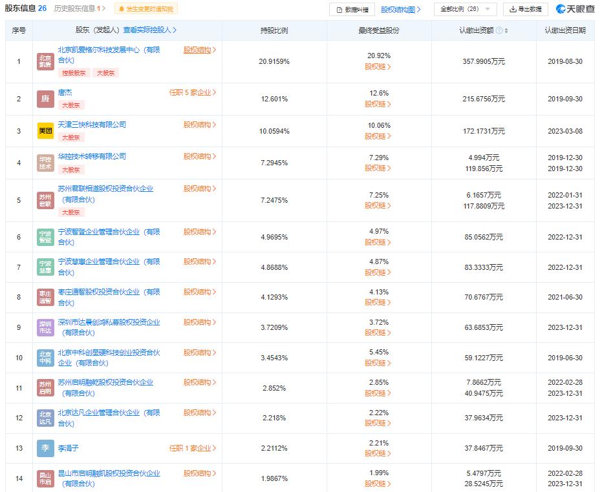Click the 唐 avatar icon for 唐杰
This screenshot has height=492, width=602.
click(45, 99)
